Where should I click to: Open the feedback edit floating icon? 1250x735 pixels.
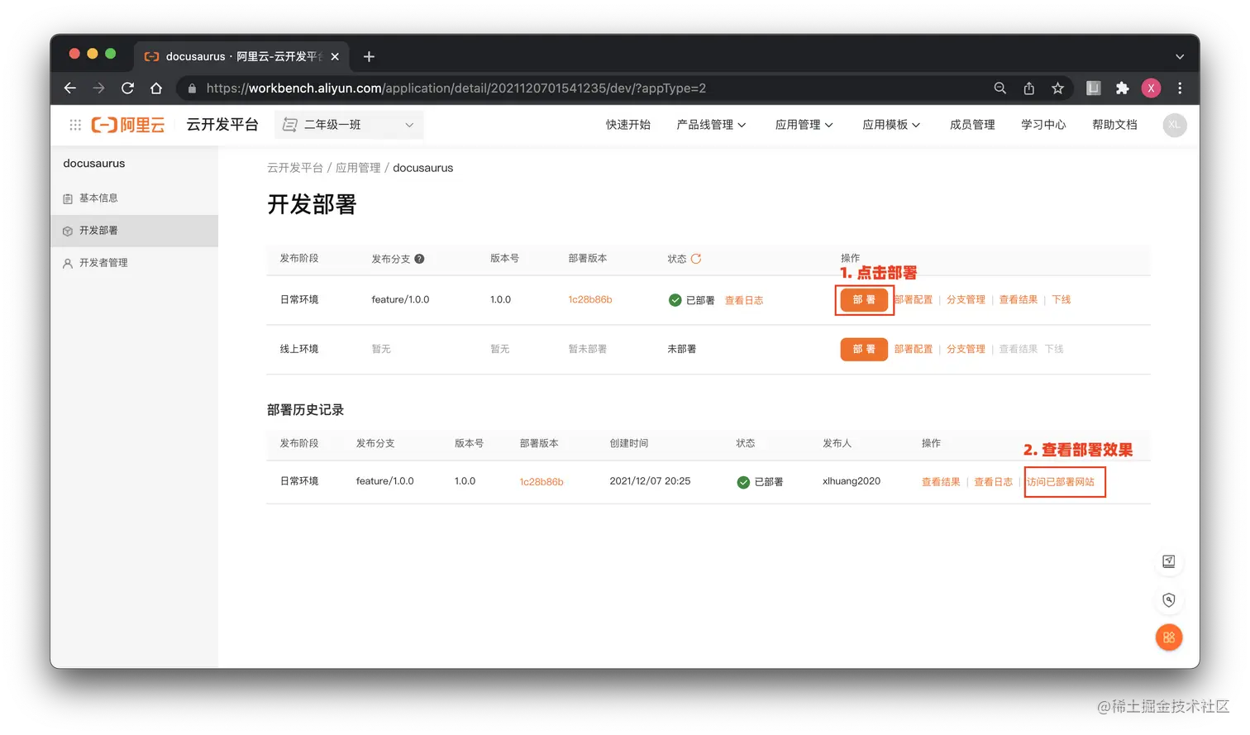point(1169,561)
